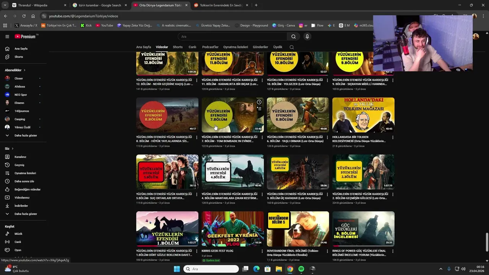Open the browser tab list dropdown

click(x=5, y=5)
